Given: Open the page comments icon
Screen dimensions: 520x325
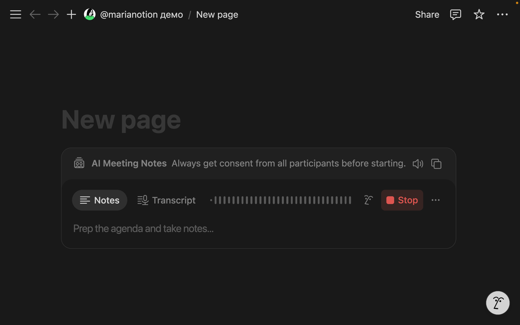Looking at the screenshot, I should [x=455, y=15].
